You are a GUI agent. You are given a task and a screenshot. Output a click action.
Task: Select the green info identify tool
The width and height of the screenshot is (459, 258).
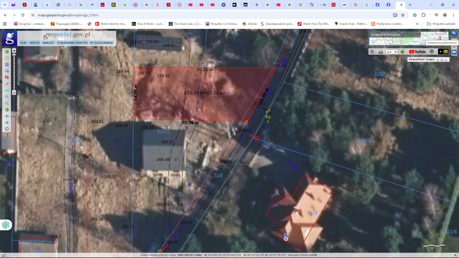click(x=7, y=51)
